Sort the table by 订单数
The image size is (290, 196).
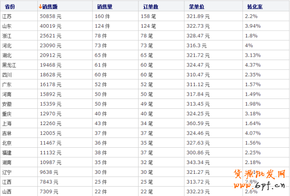(x=150, y=7)
